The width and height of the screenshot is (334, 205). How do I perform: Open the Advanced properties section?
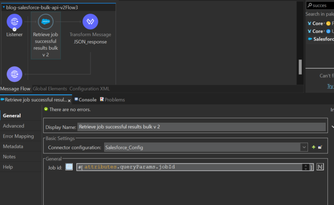(x=13, y=126)
